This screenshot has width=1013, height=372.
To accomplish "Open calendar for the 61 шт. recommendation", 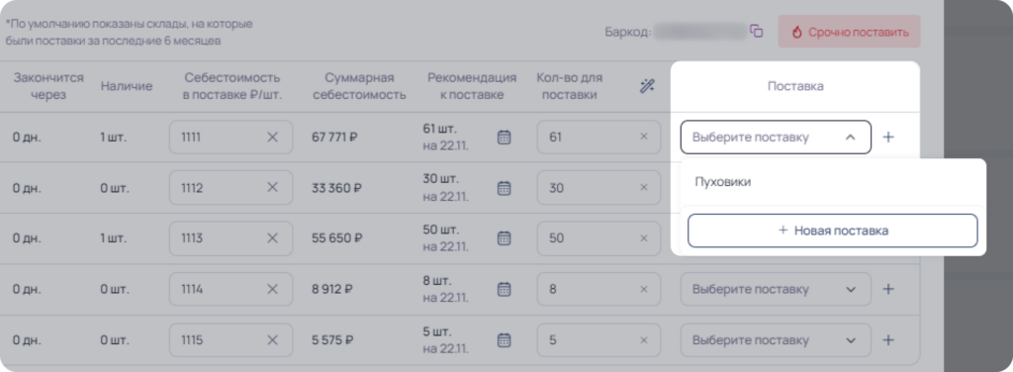I will pyautogui.click(x=504, y=137).
